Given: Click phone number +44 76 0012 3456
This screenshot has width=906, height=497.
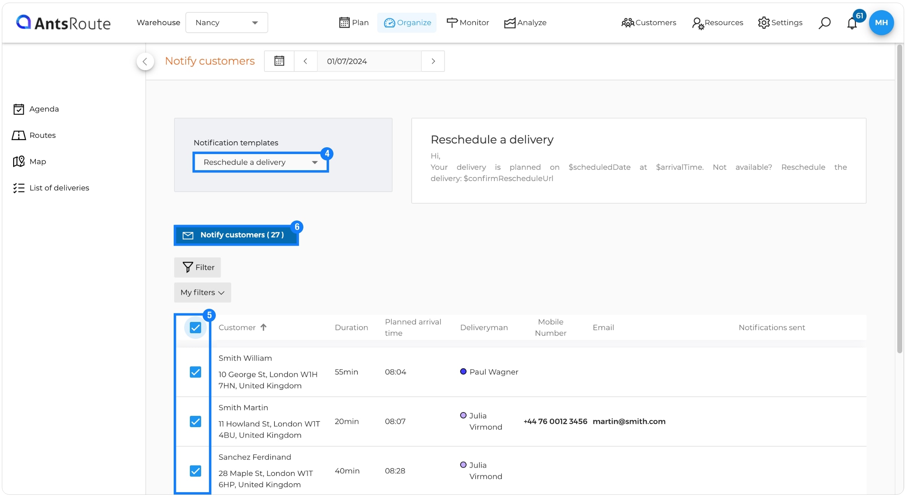Looking at the screenshot, I should point(555,421).
